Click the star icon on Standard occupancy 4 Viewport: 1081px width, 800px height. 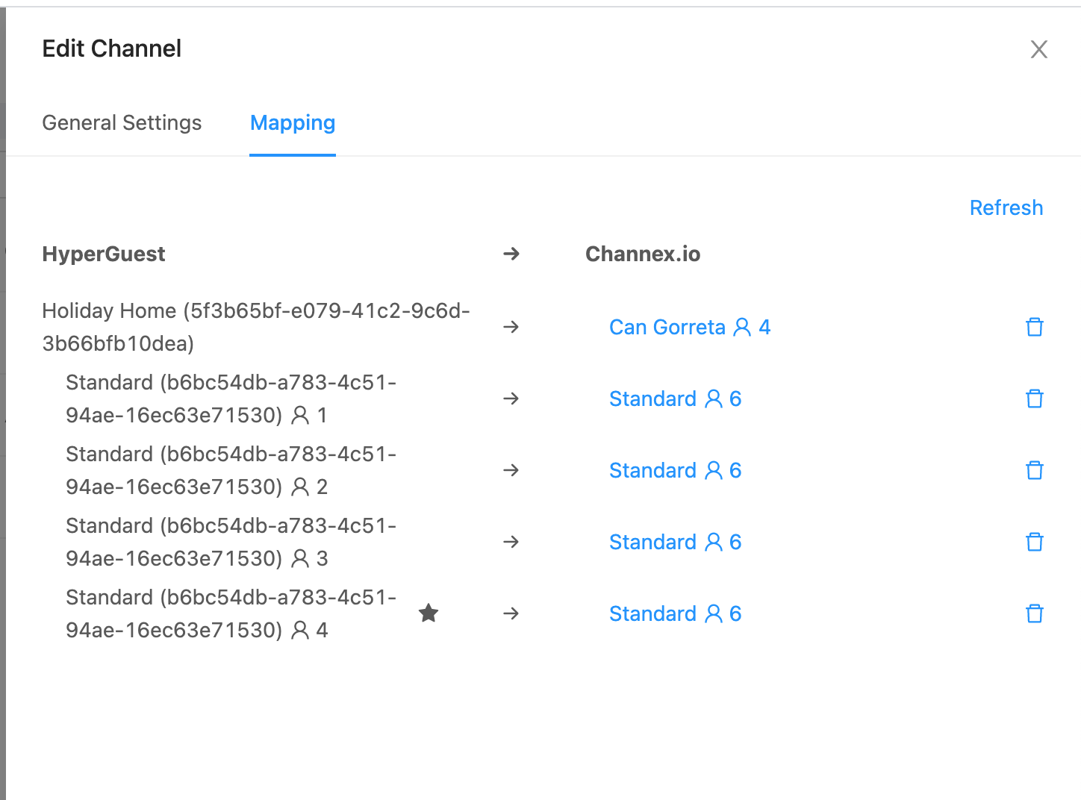pos(429,613)
